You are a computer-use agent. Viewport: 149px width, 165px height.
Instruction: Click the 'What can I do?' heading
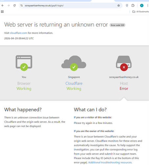click(90, 110)
